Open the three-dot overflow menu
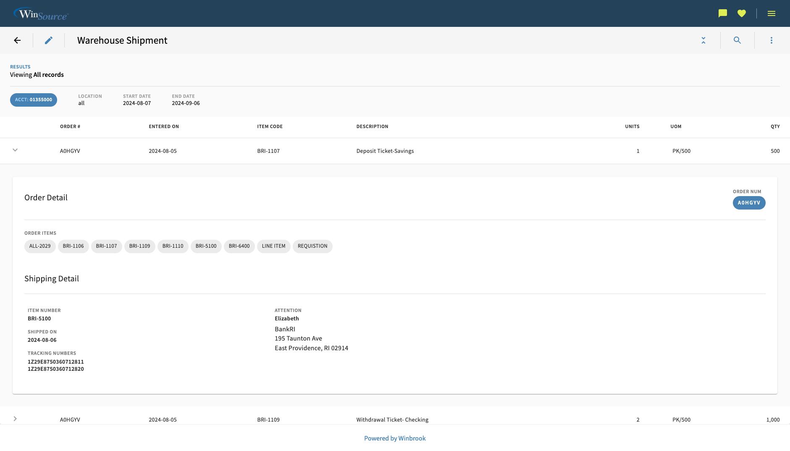The width and height of the screenshot is (790, 451). click(x=772, y=40)
